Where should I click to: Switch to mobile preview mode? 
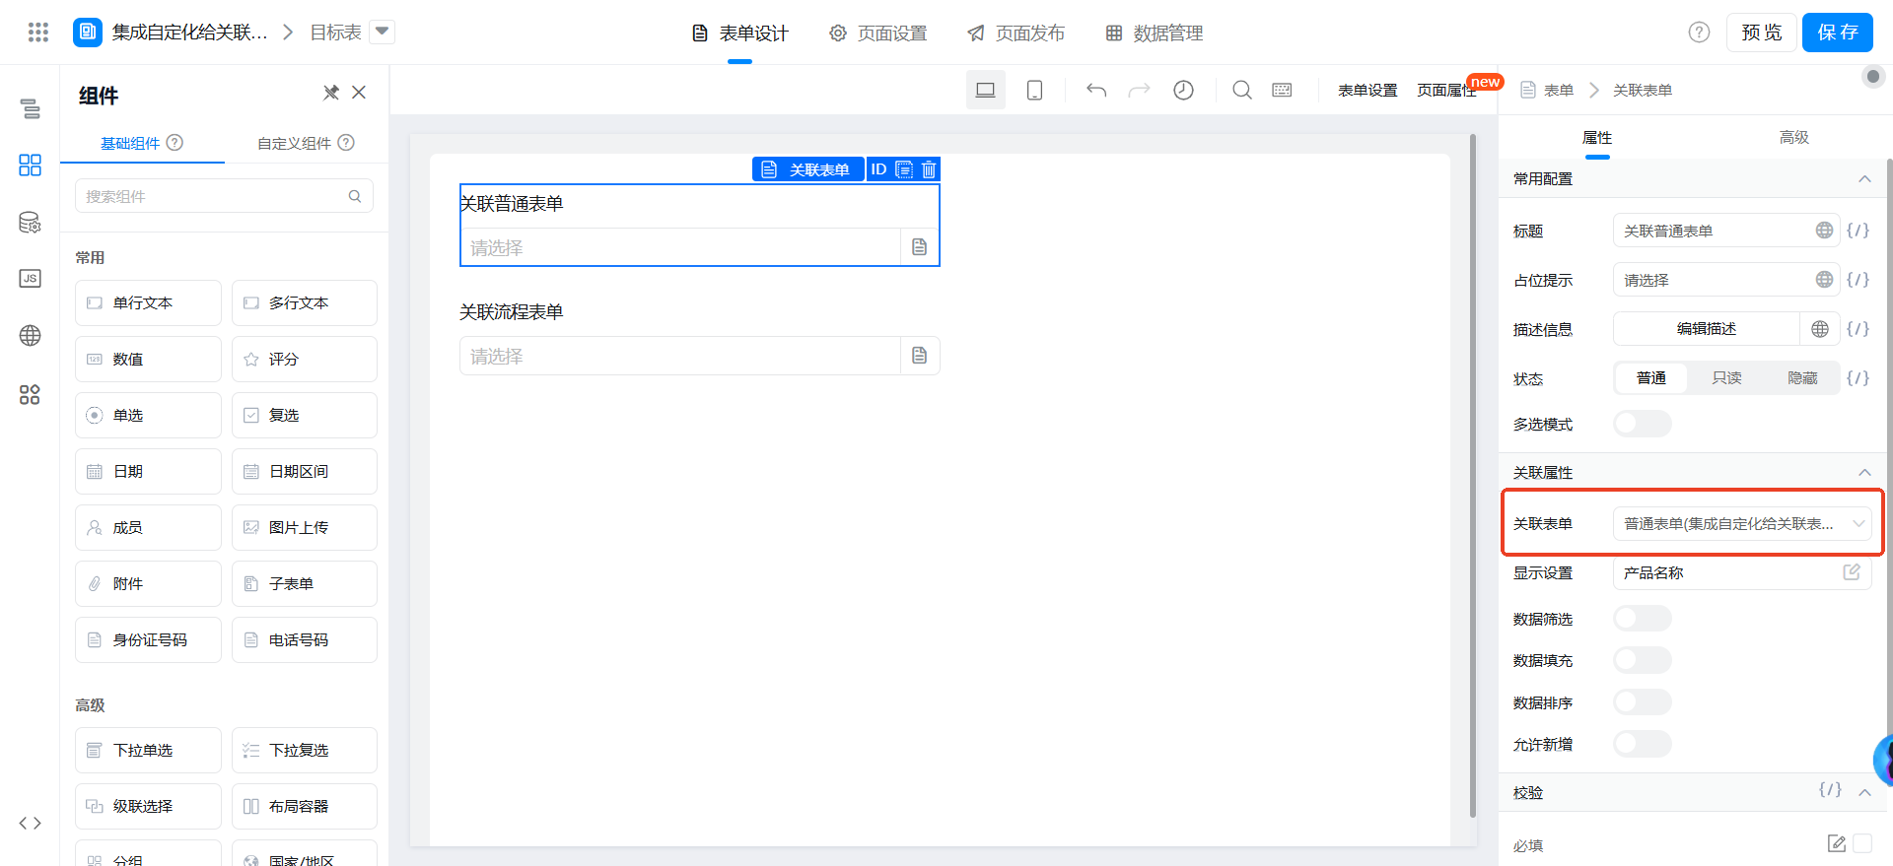pyautogui.click(x=1034, y=90)
